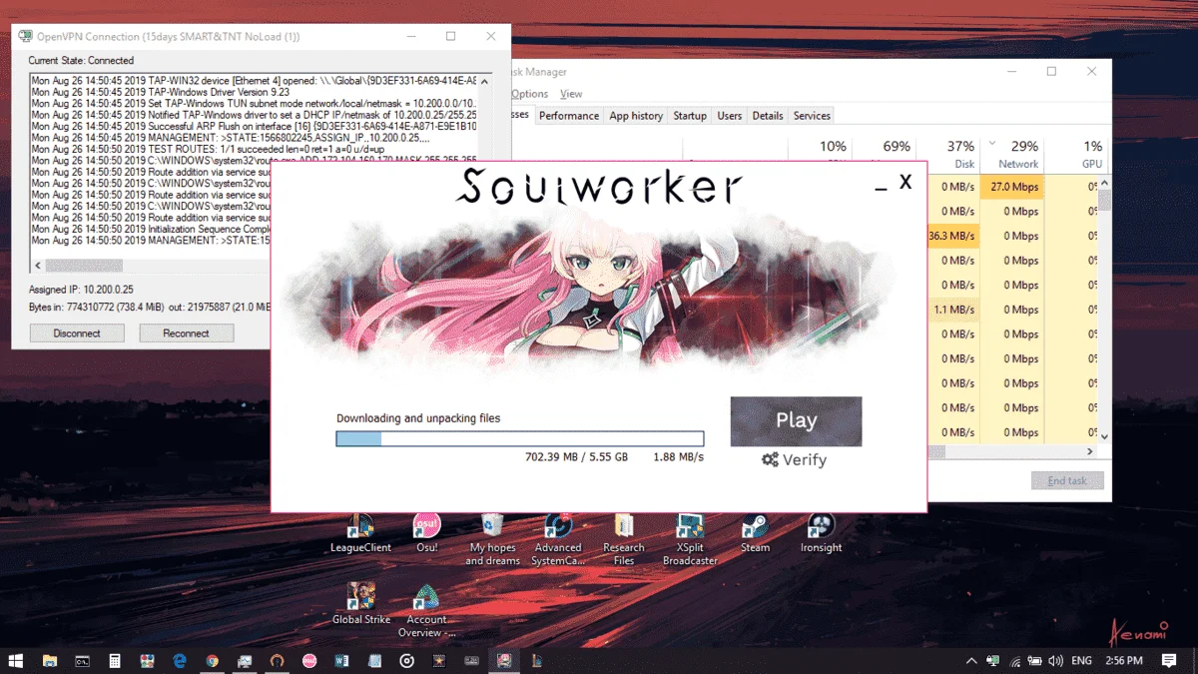Open Calculator from the taskbar
This screenshot has height=674, width=1198.
pos(115,660)
